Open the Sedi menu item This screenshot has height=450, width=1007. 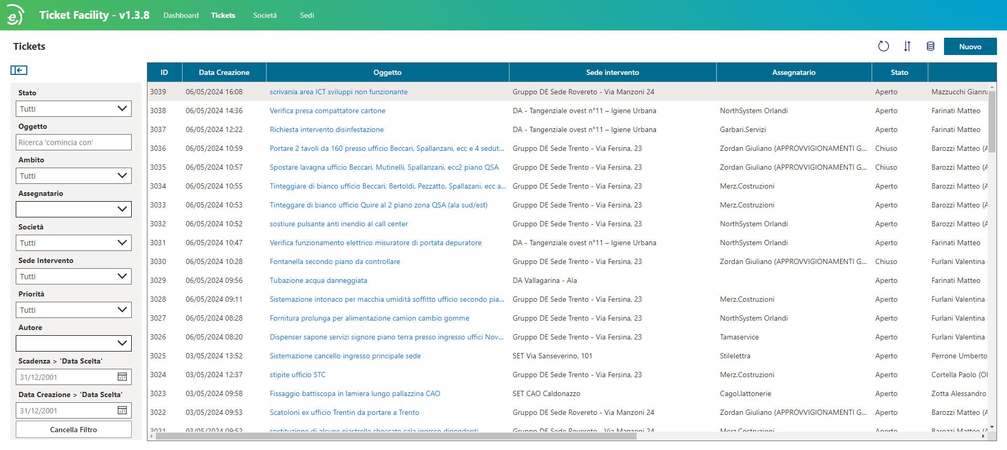pos(307,15)
